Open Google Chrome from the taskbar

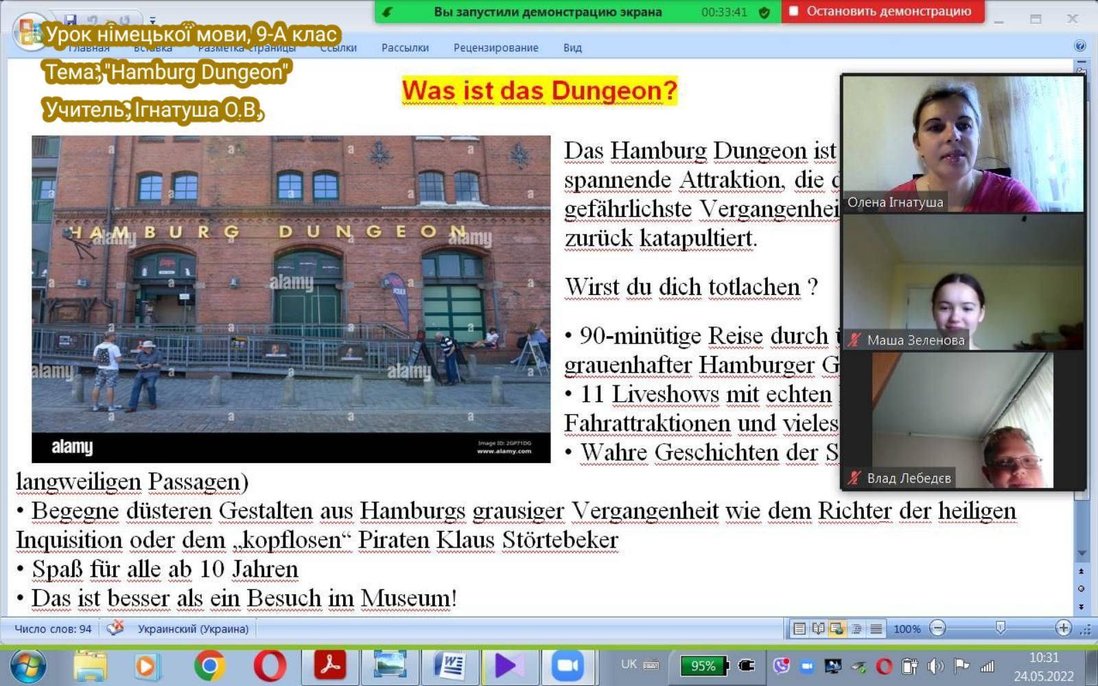click(x=210, y=665)
